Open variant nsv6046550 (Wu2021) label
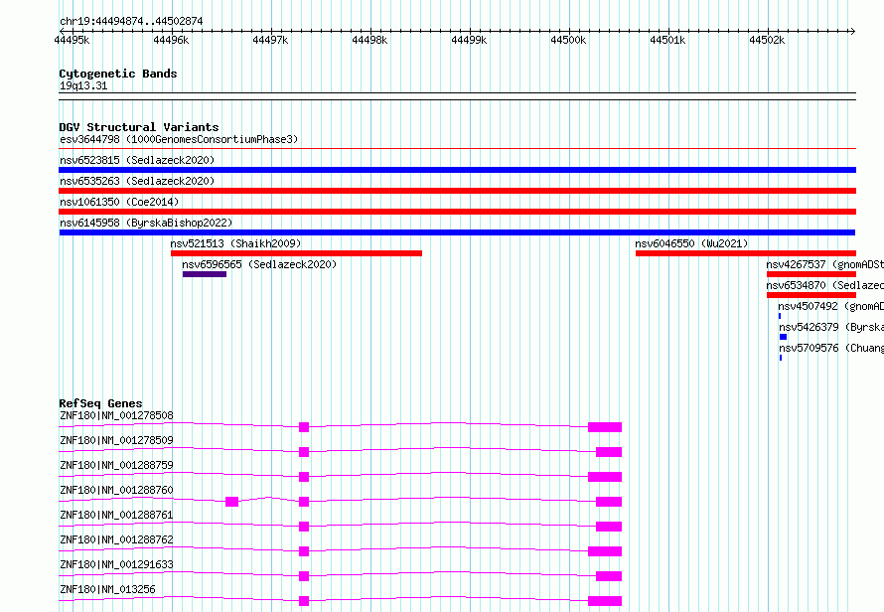The image size is (884, 612). pos(691,243)
